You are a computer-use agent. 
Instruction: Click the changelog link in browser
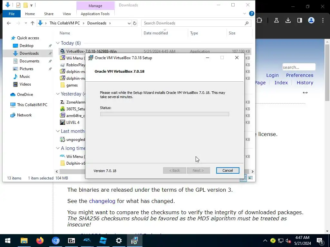coord(102,201)
